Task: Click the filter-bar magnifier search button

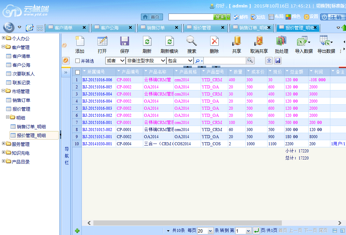Action: coord(250,60)
